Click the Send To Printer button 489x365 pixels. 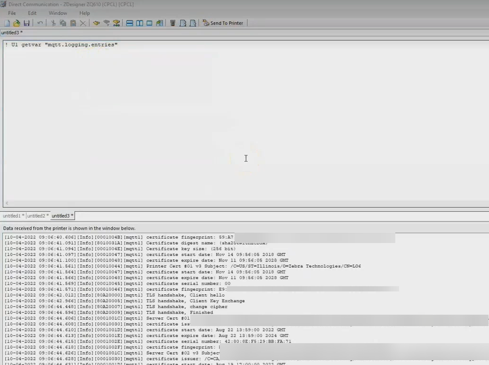(x=223, y=23)
